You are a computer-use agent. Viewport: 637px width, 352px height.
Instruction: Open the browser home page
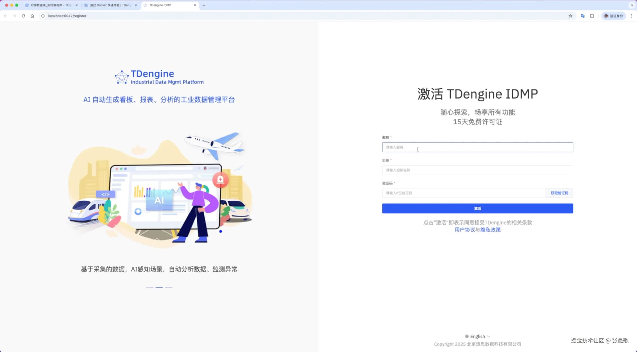point(32,16)
